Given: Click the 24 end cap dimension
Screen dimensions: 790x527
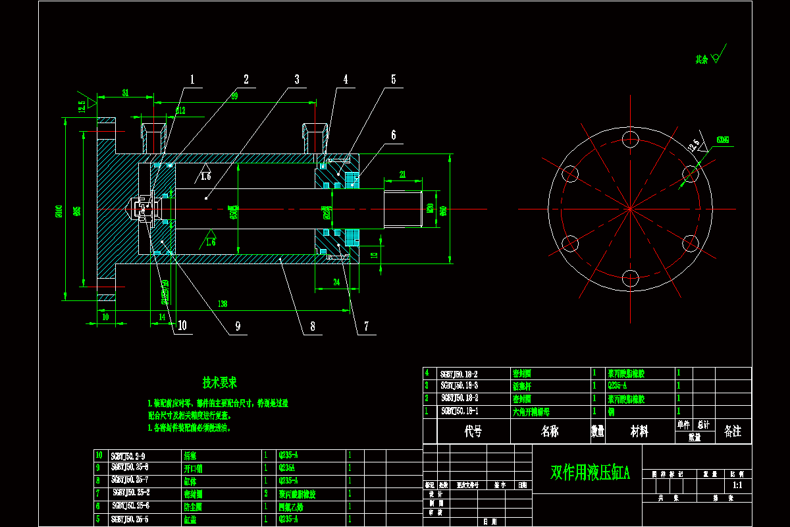Looking at the screenshot, I should point(336,282).
